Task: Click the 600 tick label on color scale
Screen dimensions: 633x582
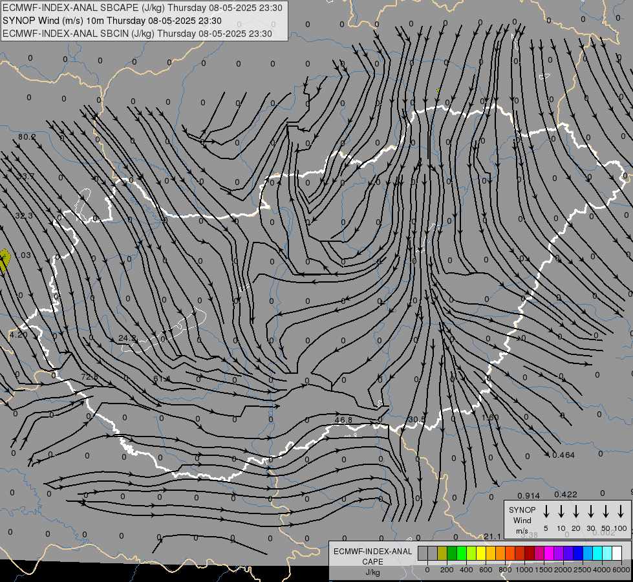Action: point(486,570)
